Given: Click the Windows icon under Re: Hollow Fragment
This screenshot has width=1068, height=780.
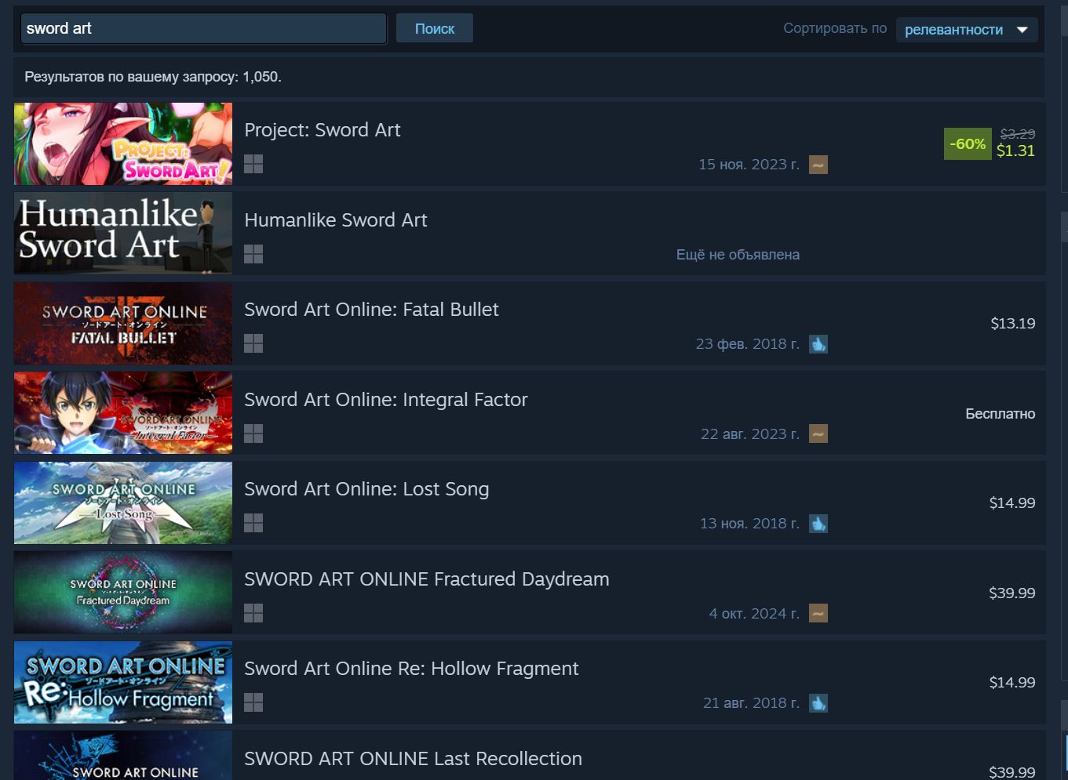Looking at the screenshot, I should [x=253, y=702].
